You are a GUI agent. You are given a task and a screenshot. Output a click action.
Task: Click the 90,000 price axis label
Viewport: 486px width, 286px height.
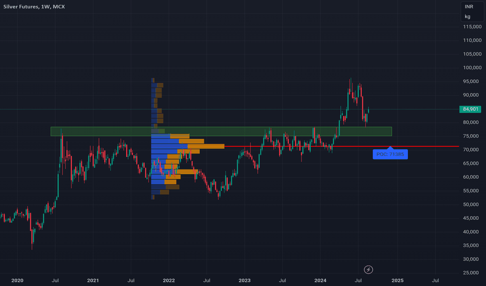(471, 95)
